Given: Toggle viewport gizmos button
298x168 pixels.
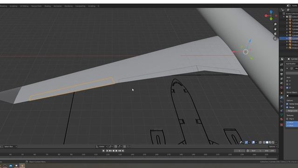Looking at the screenshot, I should click(x=246, y=142).
